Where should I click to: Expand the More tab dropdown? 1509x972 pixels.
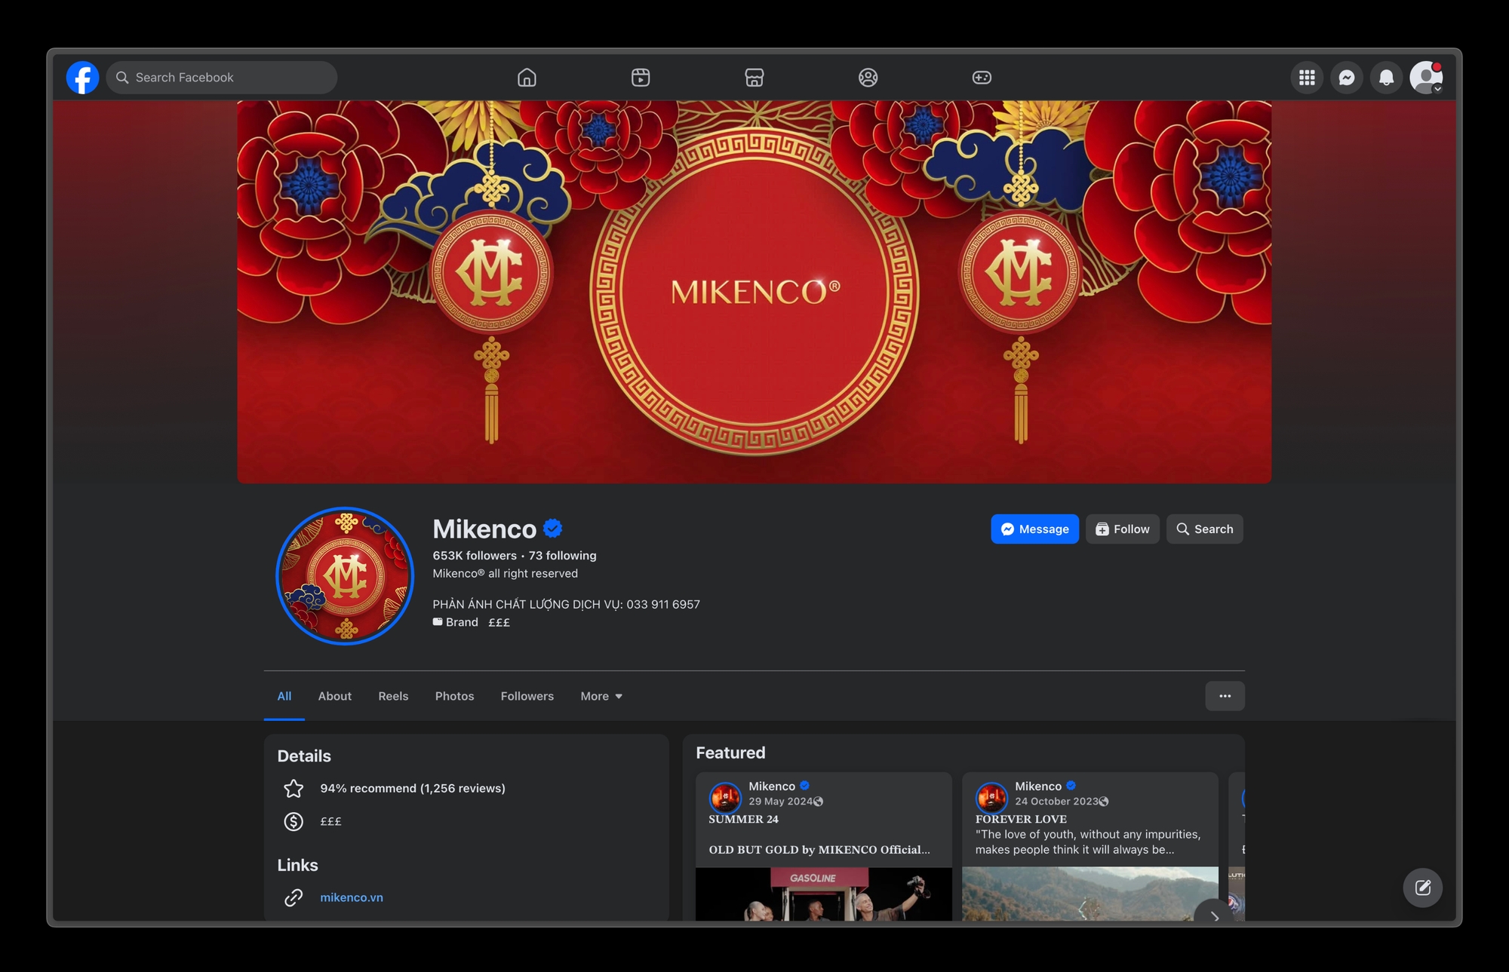click(601, 696)
